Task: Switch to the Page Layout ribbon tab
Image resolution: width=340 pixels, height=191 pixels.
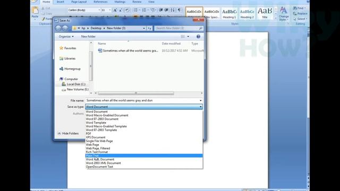Action: (79, 2)
